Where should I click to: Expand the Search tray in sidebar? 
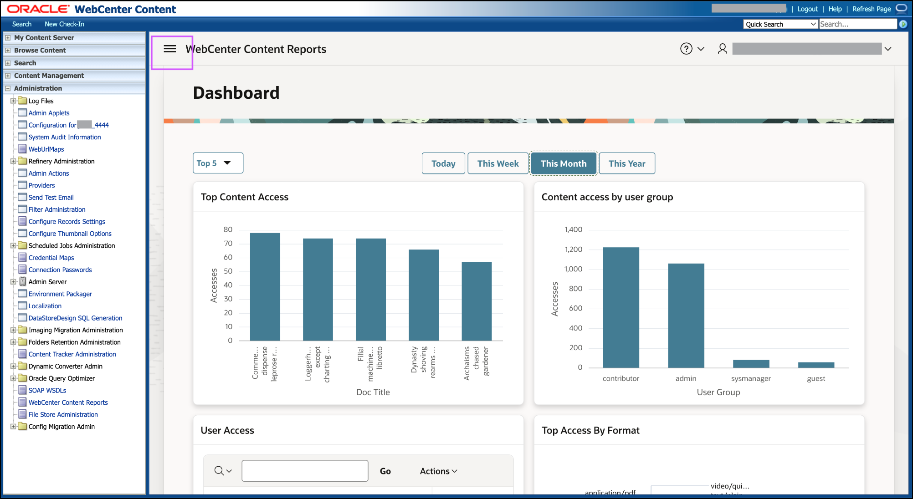coord(8,63)
